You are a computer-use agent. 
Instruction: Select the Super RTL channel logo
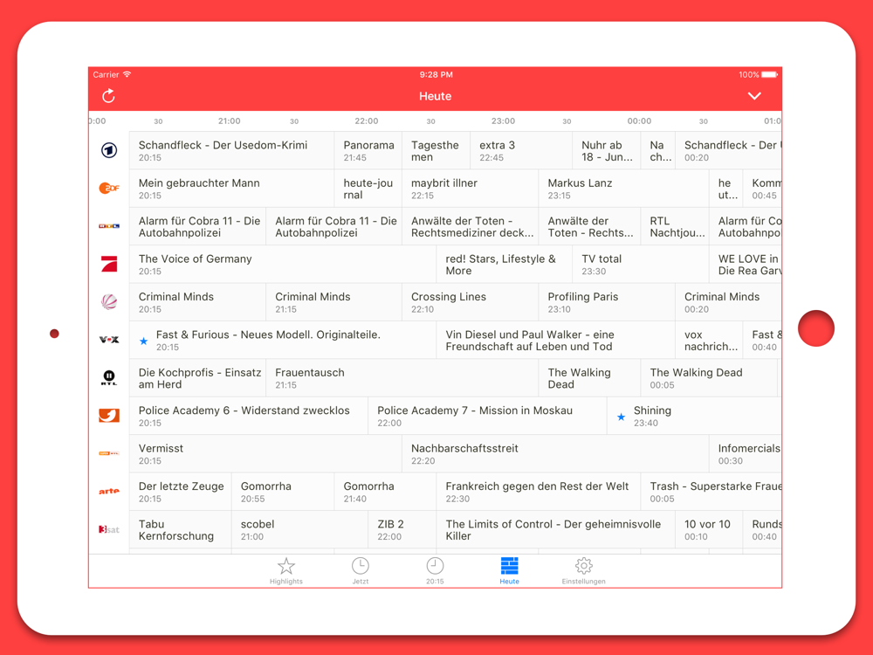pyautogui.click(x=109, y=453)
